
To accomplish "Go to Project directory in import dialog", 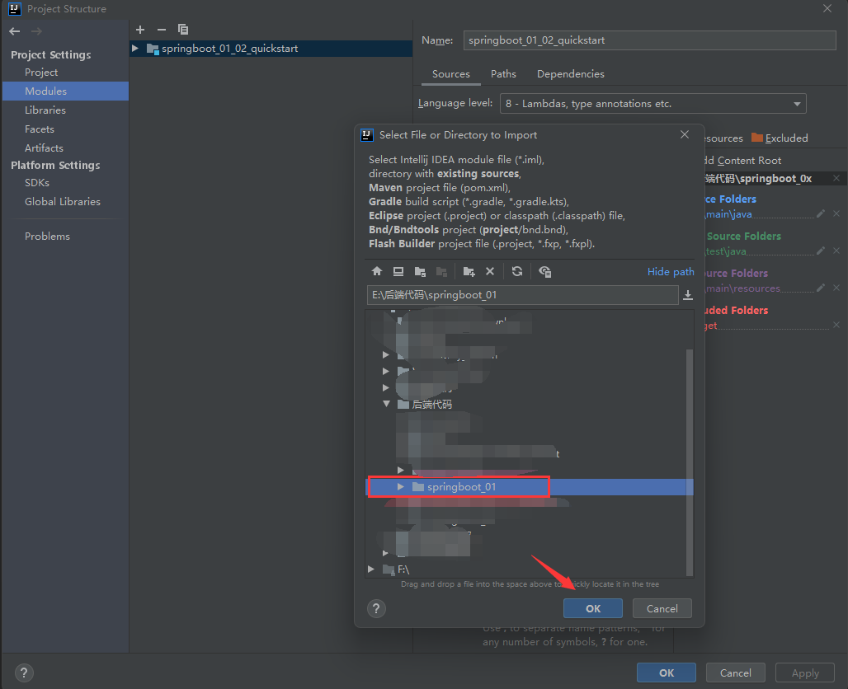I will tap(420, 271).
